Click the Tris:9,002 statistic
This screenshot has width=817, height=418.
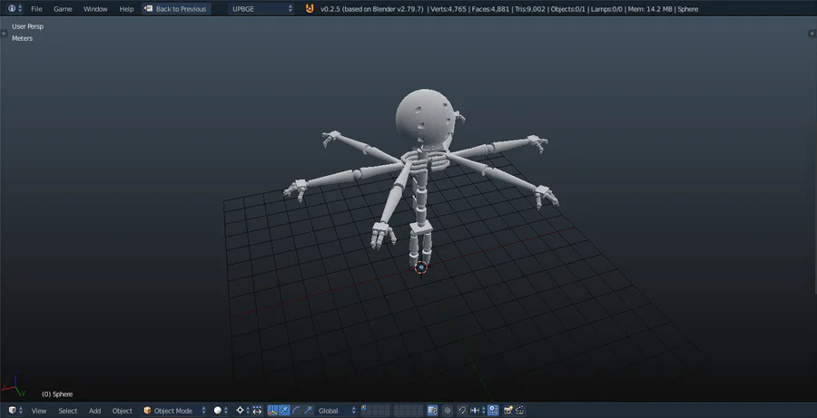tap(530, 9)
